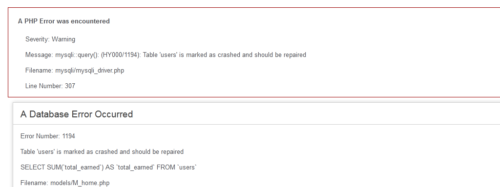Click the 'A PHP Error was encountered' heading
The height and width of the screenshot is (187, 500).
point(64,21)
